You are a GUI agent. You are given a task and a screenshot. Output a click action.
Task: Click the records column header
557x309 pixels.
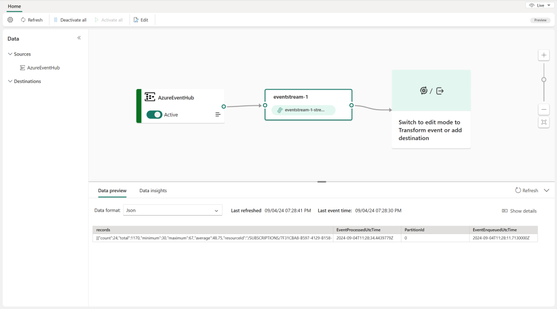[x=213, y=230]
